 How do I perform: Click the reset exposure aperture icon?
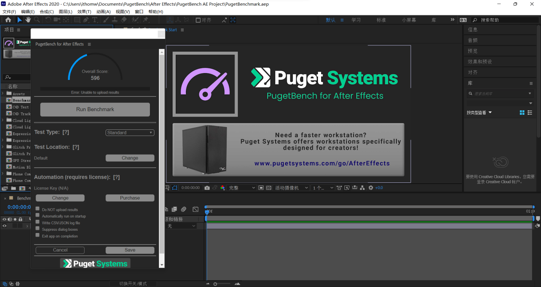pos(371,188)
